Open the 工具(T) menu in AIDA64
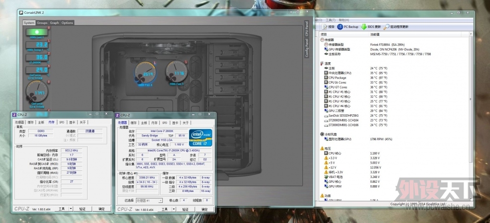This screenshot has width=490, height=223. 330,20
